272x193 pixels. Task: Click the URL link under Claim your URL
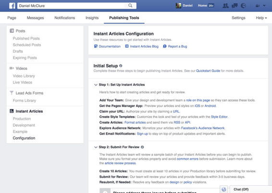point(176,111)
